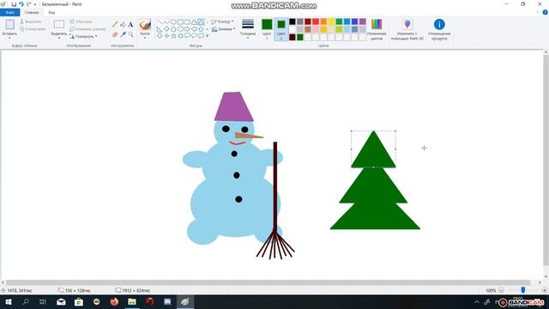Open Customize Quick Access Toolbar dropdown
This screenshot has width=549, height=309.
point(35,4)
